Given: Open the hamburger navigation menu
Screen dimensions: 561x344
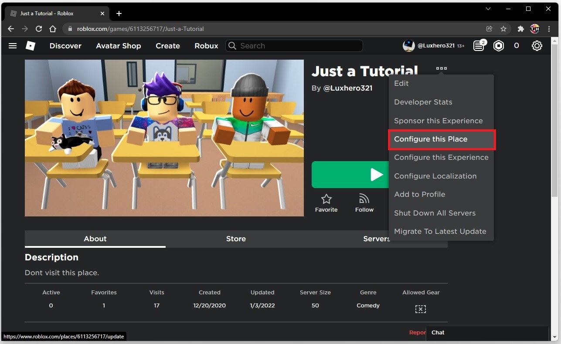Looking at the screenshot, I should 13,46.
